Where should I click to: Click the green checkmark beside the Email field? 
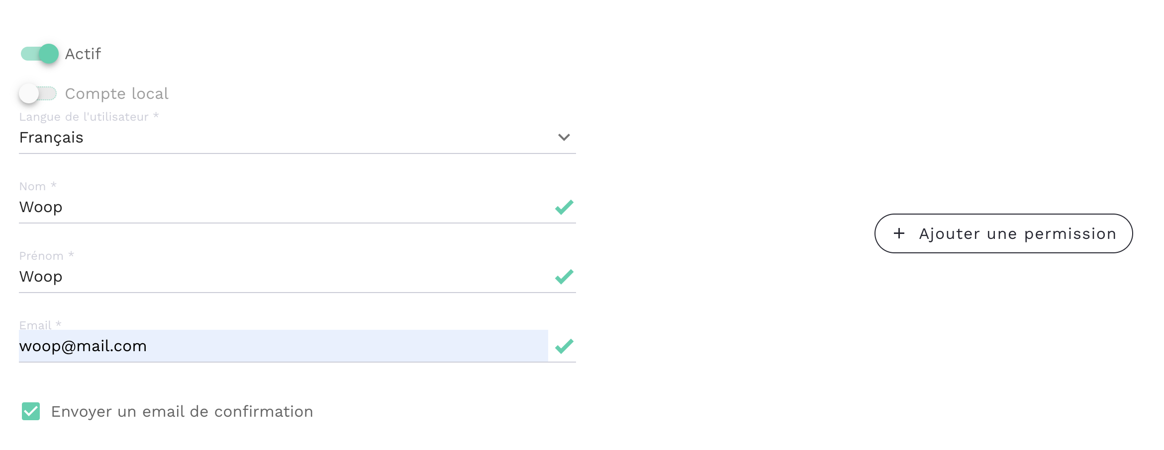[564, 346]
